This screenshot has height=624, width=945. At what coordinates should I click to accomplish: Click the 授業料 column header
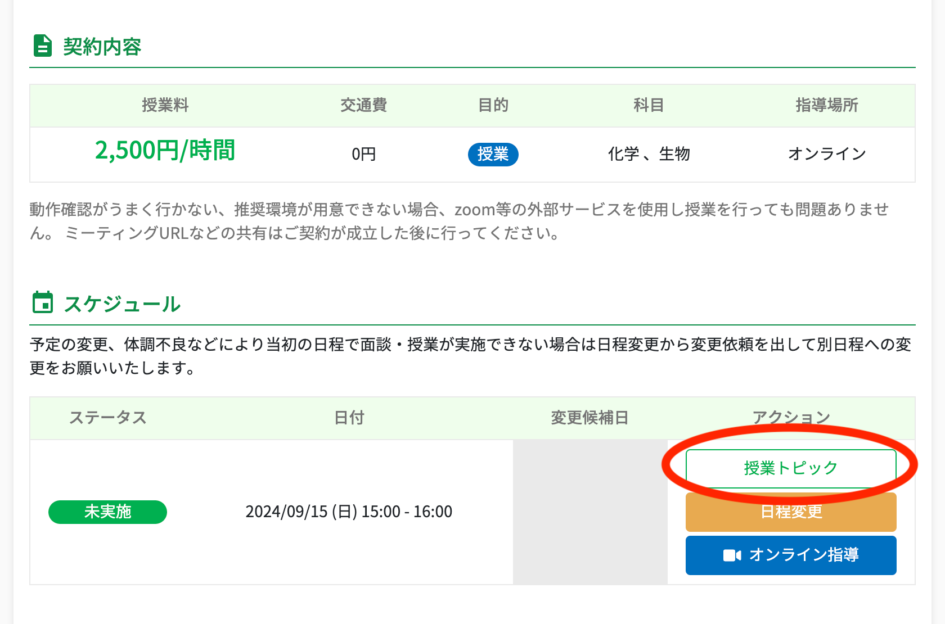coord(165,105)
